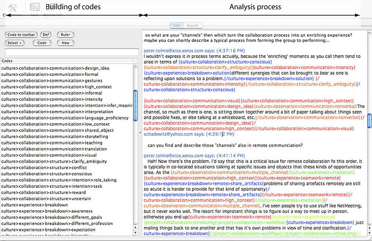Select breakdown>expectation row in Codes list

(x=66, y=230)
